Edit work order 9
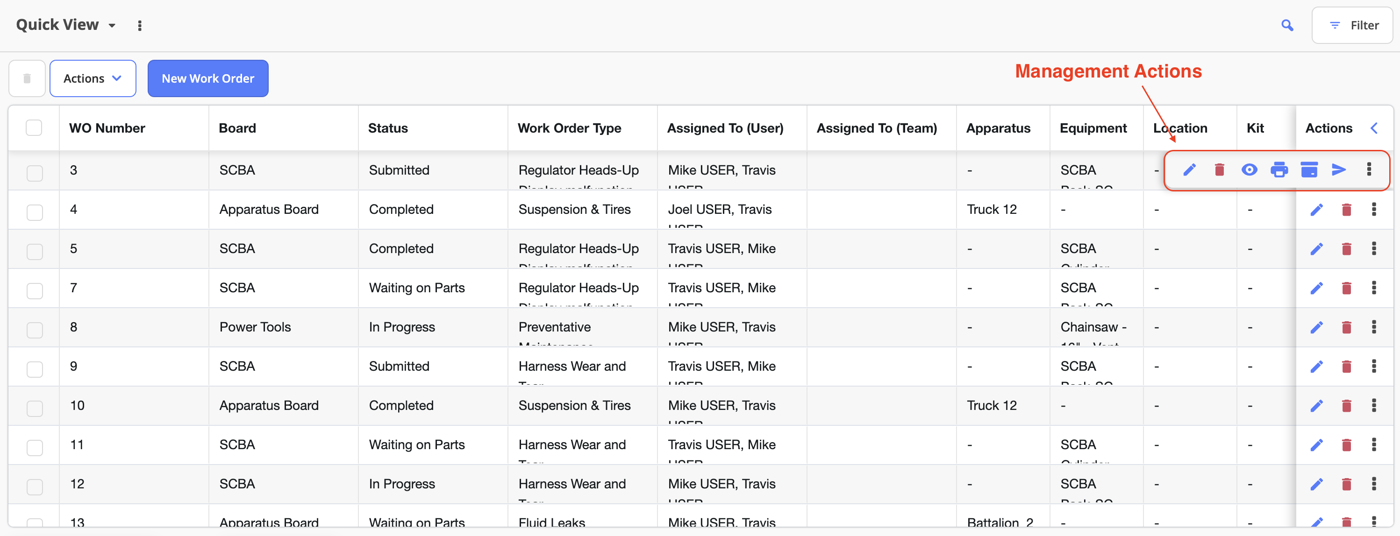The image size is (1400, 536). tap(1317, 367)
